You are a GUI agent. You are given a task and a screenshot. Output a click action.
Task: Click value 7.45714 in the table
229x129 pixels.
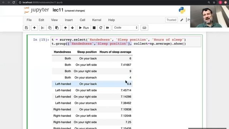pos(126,90)
